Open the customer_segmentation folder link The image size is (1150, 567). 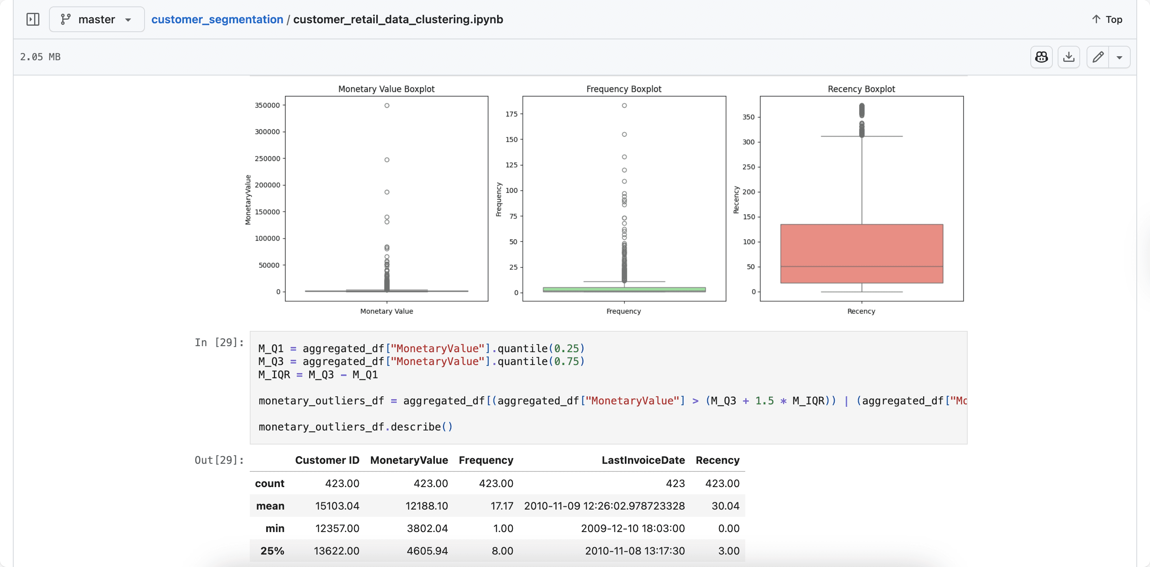tap(217, 19)
